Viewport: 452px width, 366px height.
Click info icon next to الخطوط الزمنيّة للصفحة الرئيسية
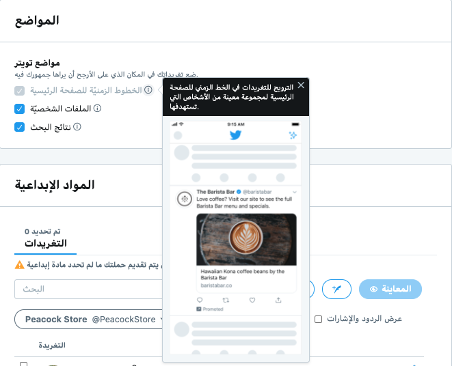(148, 90)
